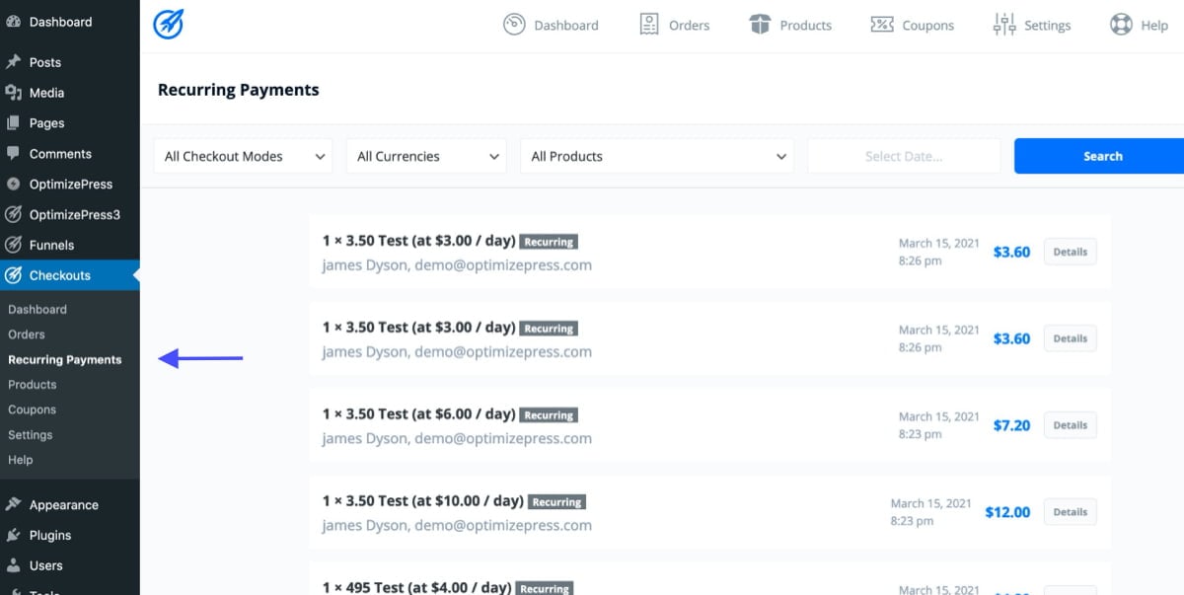Click the "1 × 3.50 Test (at $6.00 / day)" title
This screenshot has width=1184, height=595.
[419, 413]
